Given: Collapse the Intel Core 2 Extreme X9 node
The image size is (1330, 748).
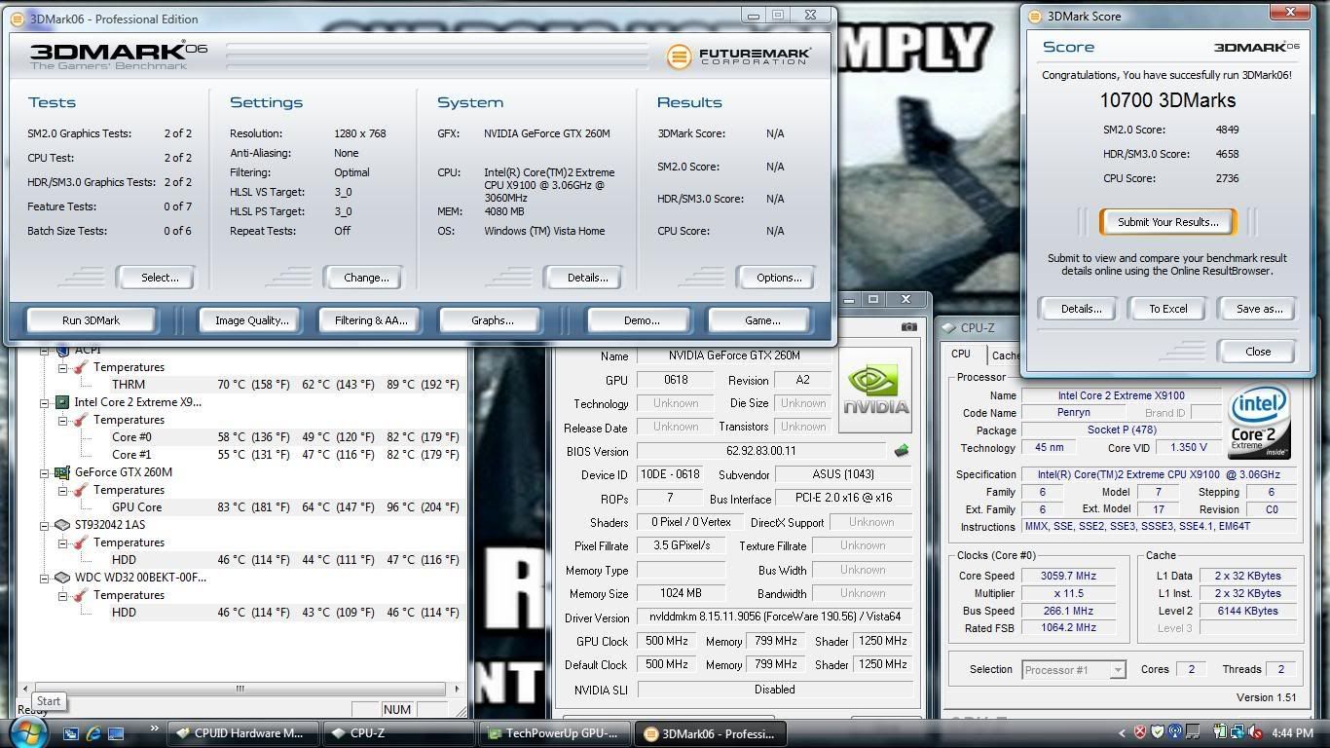Looking at the screenshot, I should [x=44, y=402].
